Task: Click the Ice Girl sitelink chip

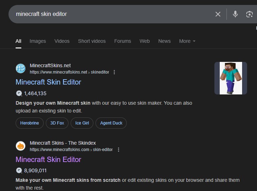Action: coord(82,123)
